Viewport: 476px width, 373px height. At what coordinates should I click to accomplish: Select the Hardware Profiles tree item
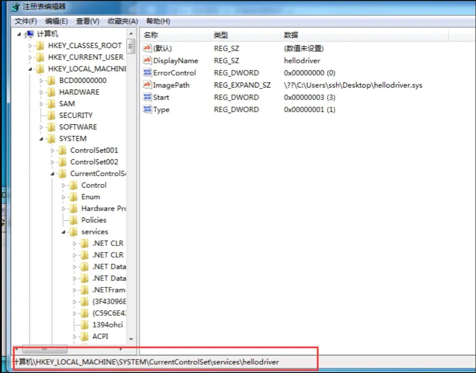coord(104,209)
